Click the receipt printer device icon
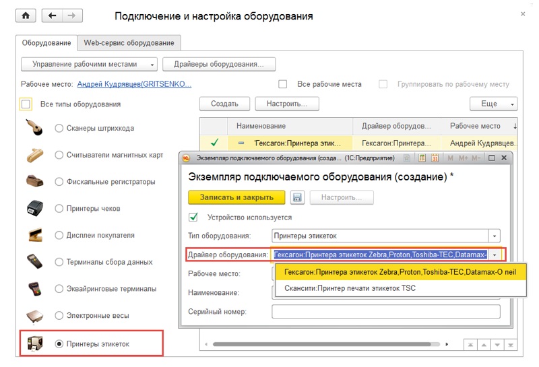539x367 pixels. [35, 208]
